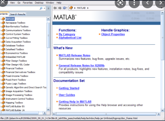Click the lens search overlay icon

(120, 3)
